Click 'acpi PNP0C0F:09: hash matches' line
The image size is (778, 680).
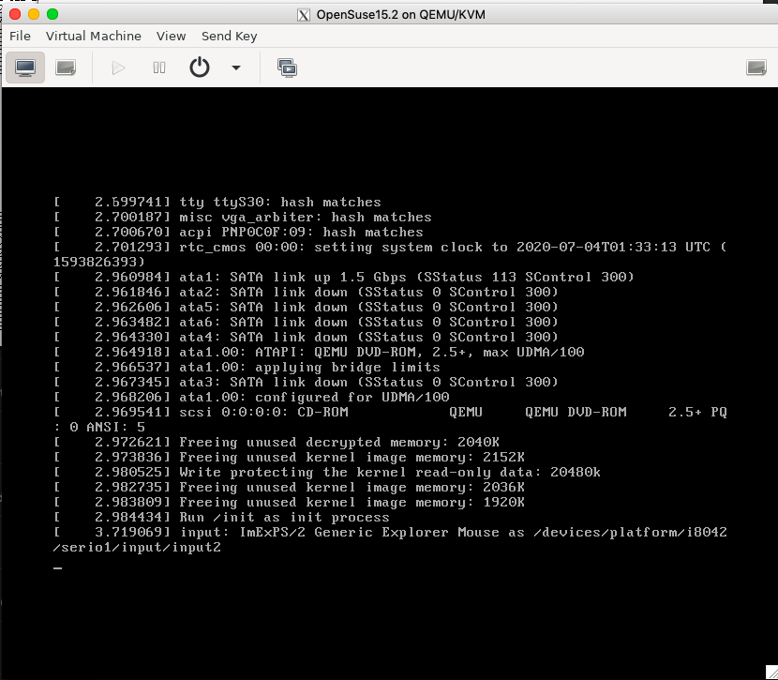pos(239,233)
